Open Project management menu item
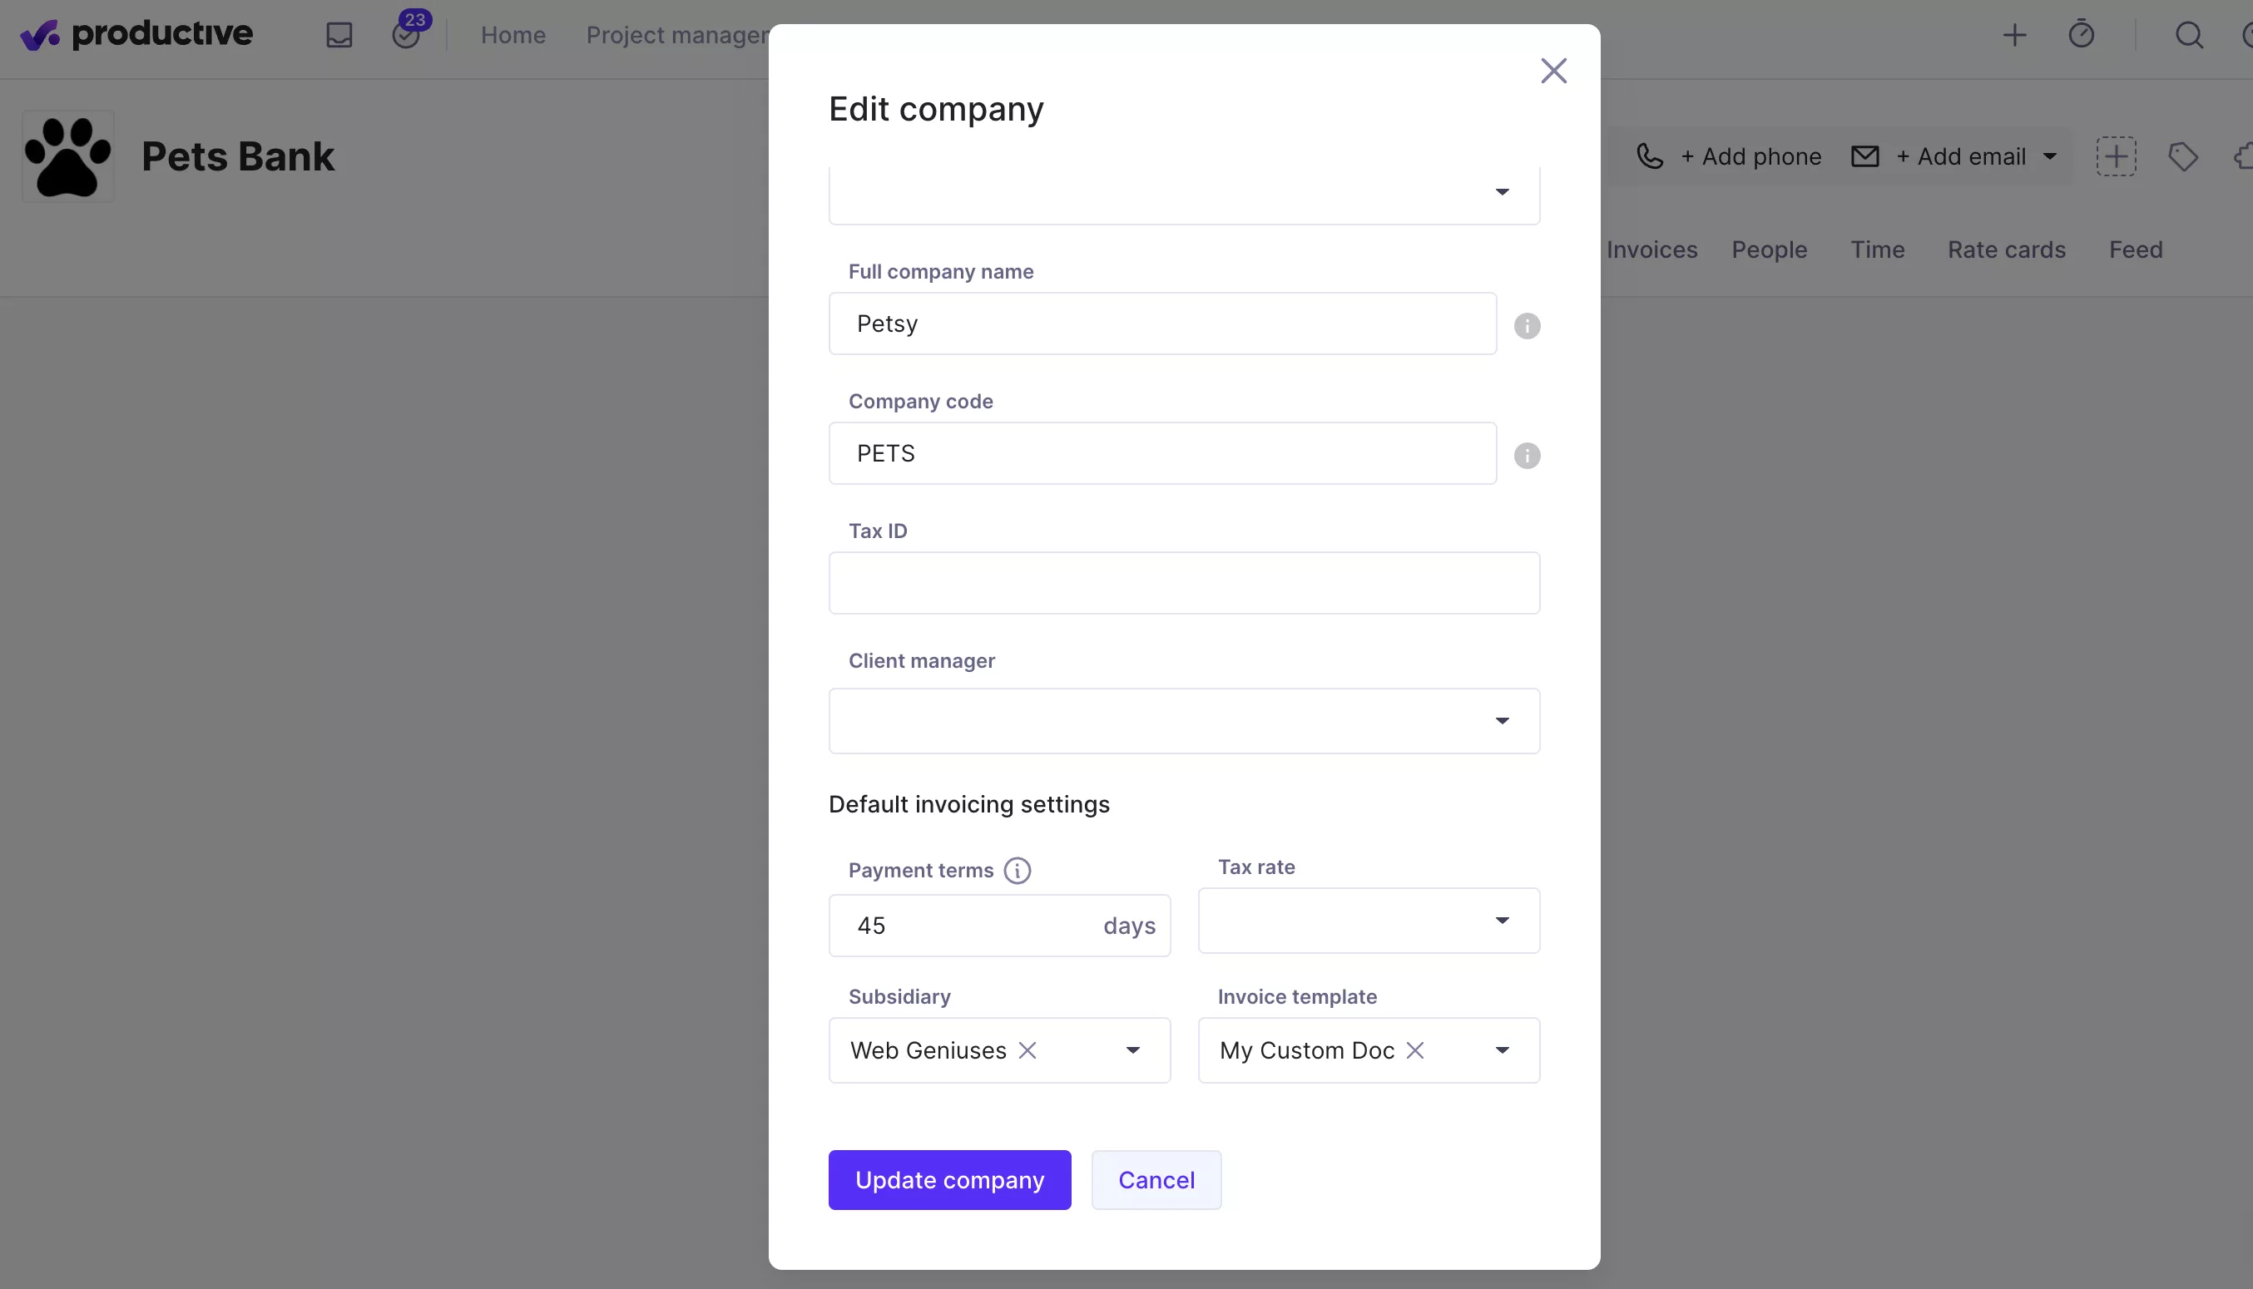 pyautogui.click(x=677, y=36)
